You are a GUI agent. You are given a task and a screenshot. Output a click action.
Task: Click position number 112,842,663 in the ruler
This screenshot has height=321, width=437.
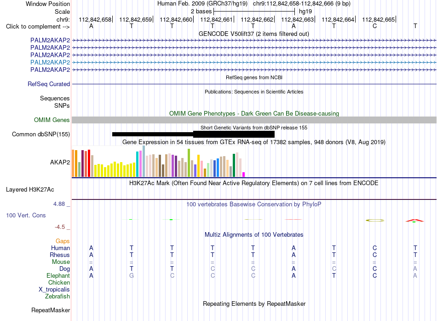pos(297,19)
